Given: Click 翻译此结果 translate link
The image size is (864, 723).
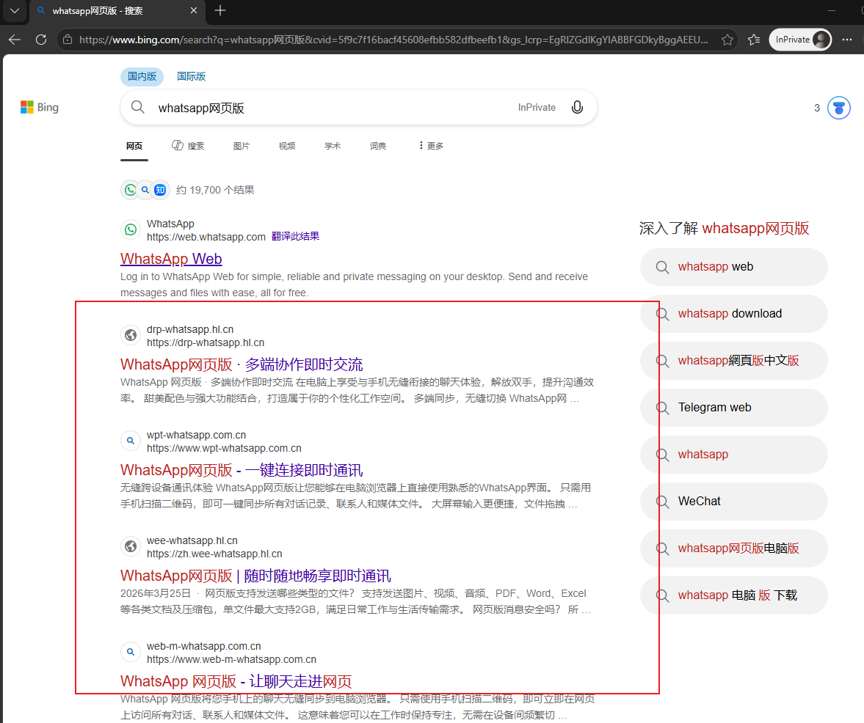Looking at the screenshot, I should click(295, 237).
